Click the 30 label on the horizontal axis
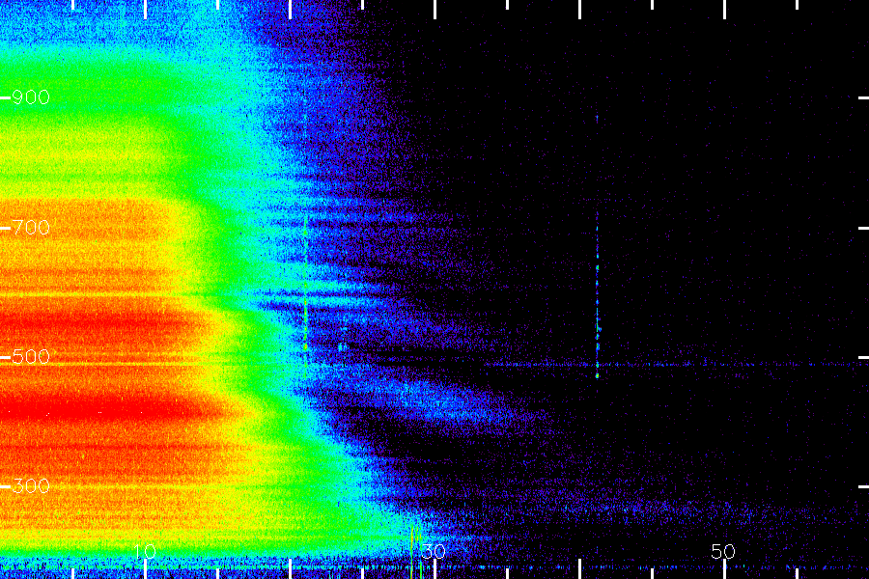869x579 pixels. 434,551
